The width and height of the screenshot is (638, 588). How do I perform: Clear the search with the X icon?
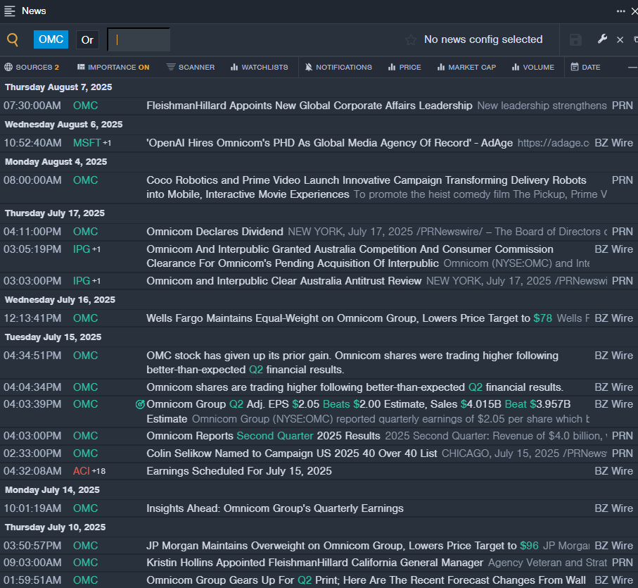click(x=620, y=39)
